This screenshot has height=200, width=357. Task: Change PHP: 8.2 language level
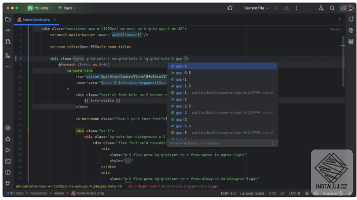point(228,193)
